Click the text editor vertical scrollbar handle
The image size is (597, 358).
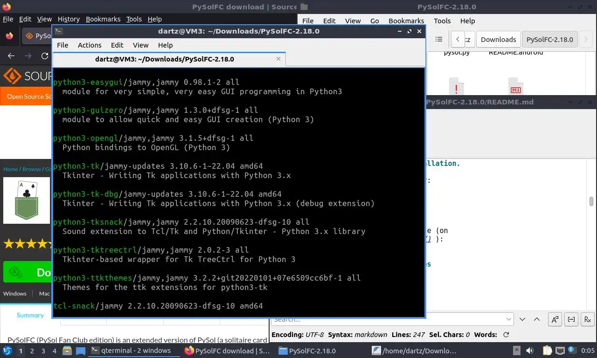[x=591, y=201]
